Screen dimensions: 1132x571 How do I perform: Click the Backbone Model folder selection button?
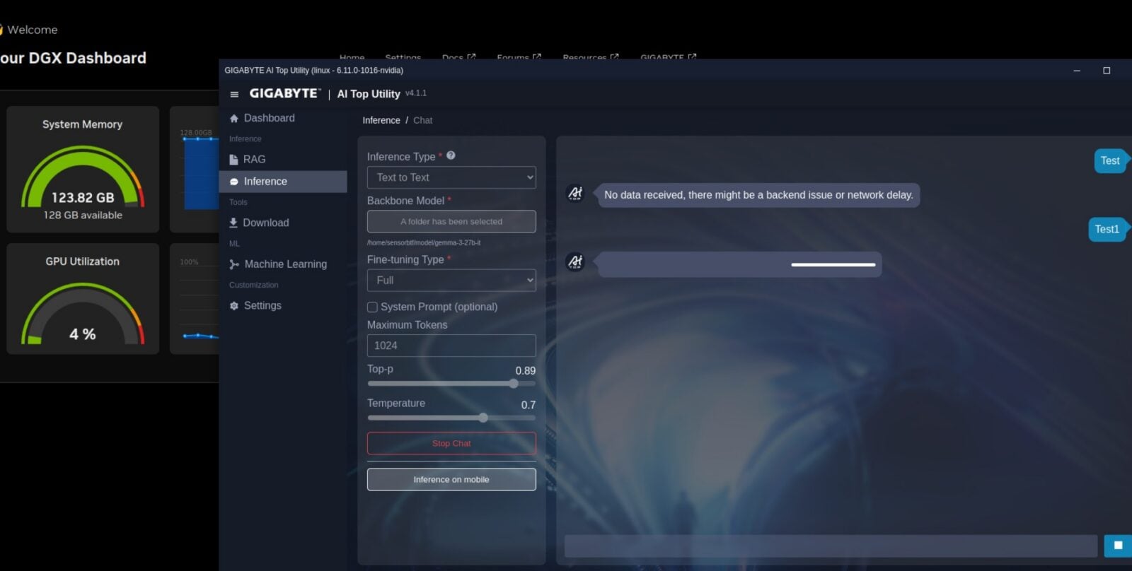tap(451, 221)
